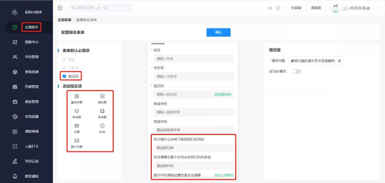Open the 请选择时间 picker
The image size is (385, 183).
point(194,166)
